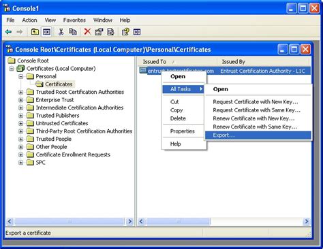Expand Certificate Enrollment Requests node
This screenshot has width=323, height=249.
tap(21, 154)
